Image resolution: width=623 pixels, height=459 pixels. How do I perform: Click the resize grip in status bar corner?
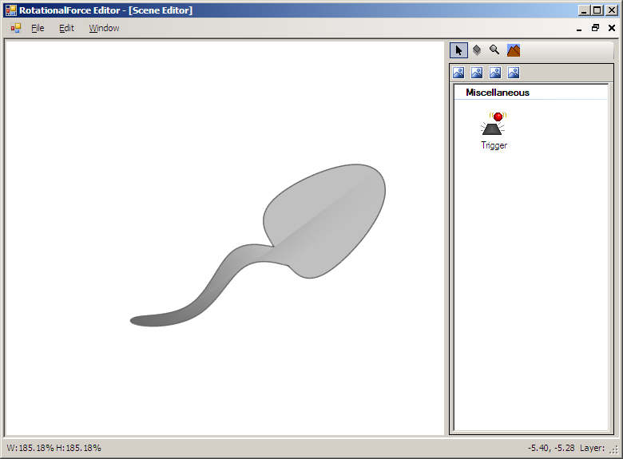tap(614, 450)
